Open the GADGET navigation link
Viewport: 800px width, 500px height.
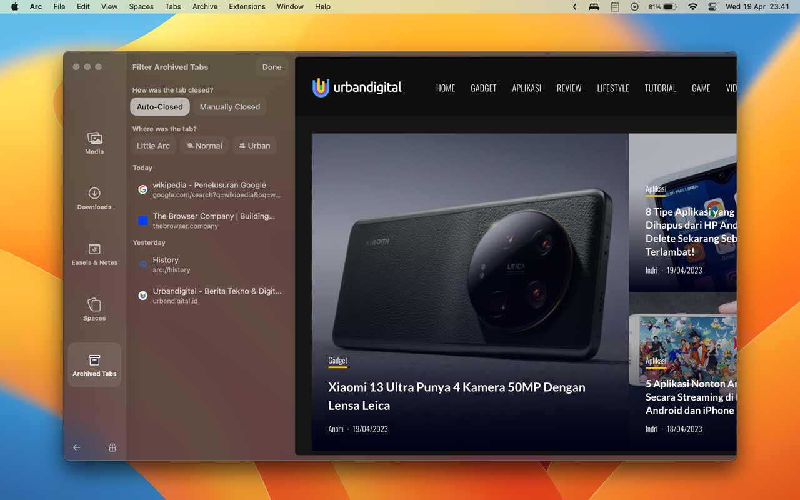[483, 88]
